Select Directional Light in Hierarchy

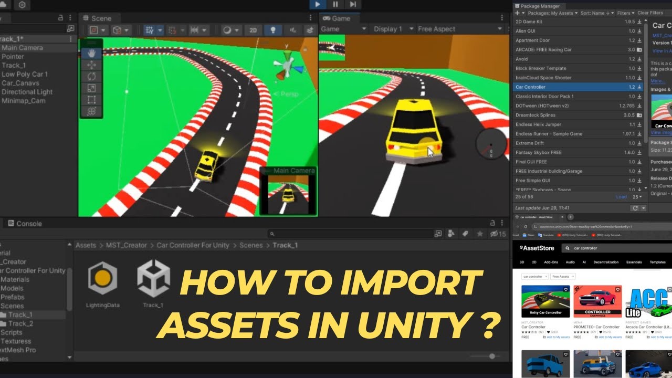pyautogui.click(x=27, y=92)
